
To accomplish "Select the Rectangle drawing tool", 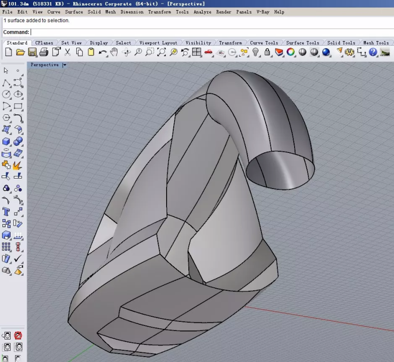I will tap(18, 106).
